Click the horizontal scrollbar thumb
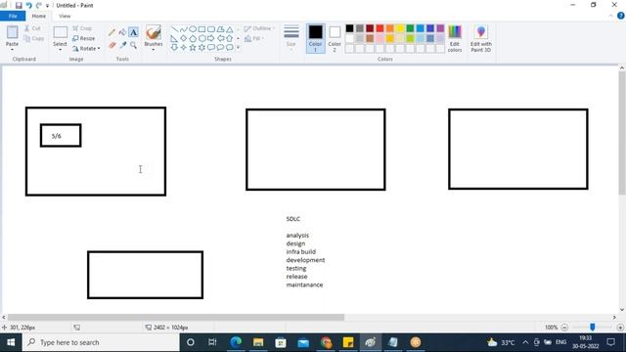The width and height of the screenshot is (626, 352). [176, 317]
